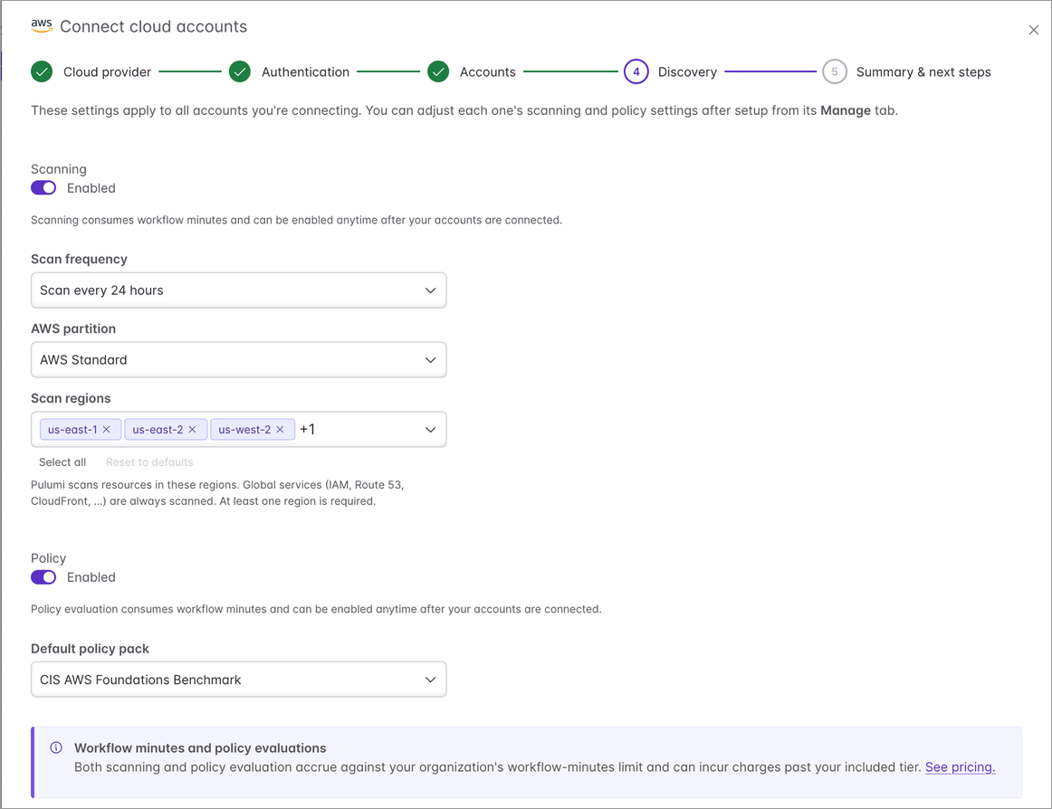
Task: Click the +1 more regions indicator
Action: [x=307, y=429]
